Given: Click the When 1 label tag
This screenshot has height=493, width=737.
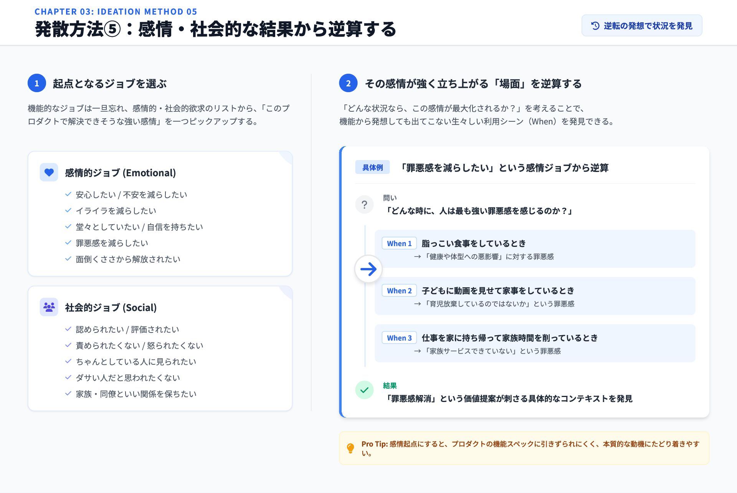Looking at the screenshot, I should pos(399,243).
